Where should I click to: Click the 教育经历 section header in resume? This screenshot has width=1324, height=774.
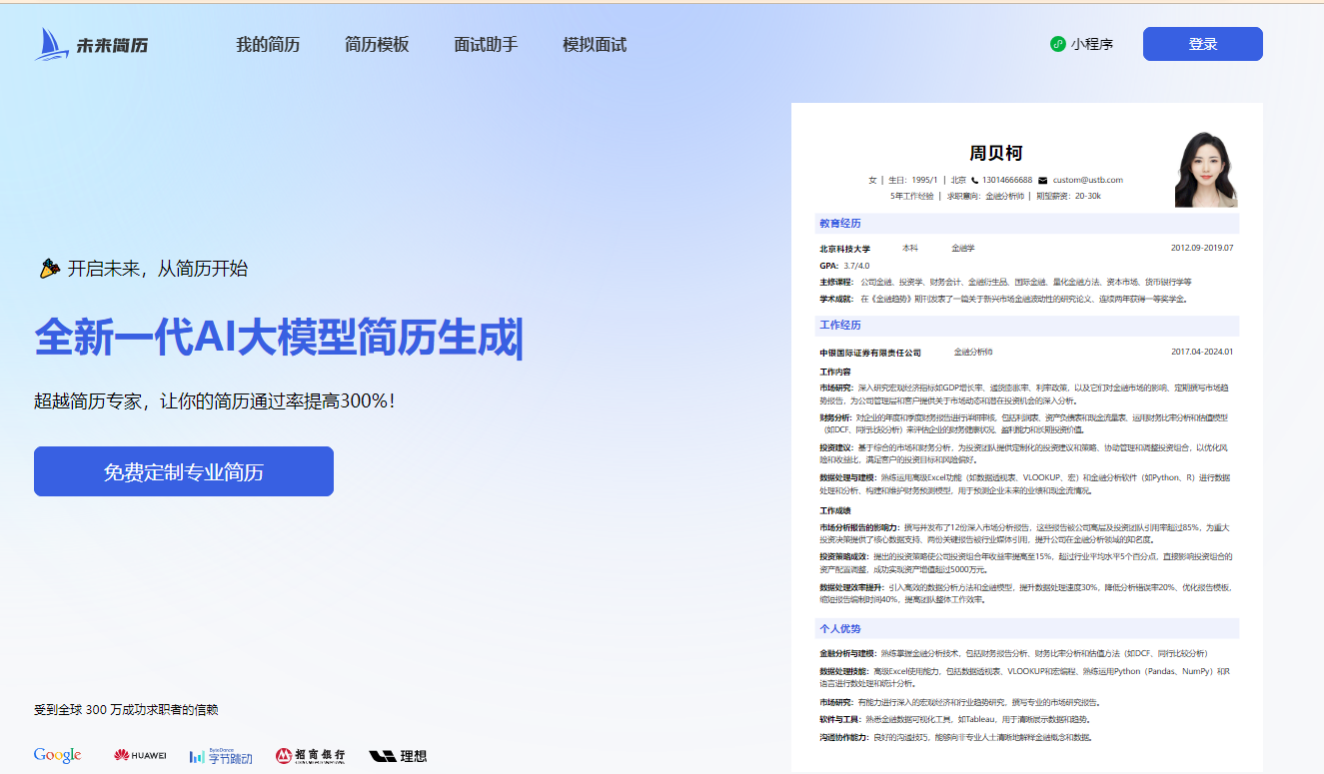pyautogui.click(x=840, y=223)
